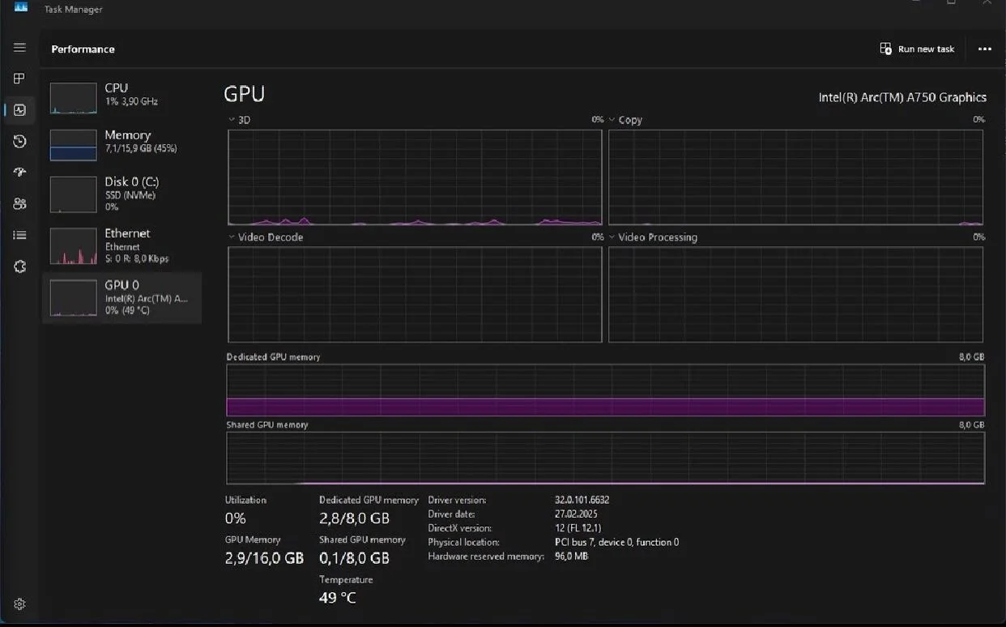
Task: Click the driver date '27.02.2025'
Action: (576, 514)
